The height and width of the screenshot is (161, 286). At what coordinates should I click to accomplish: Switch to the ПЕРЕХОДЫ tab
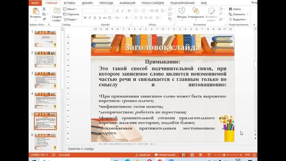click(x=106, y=3)
